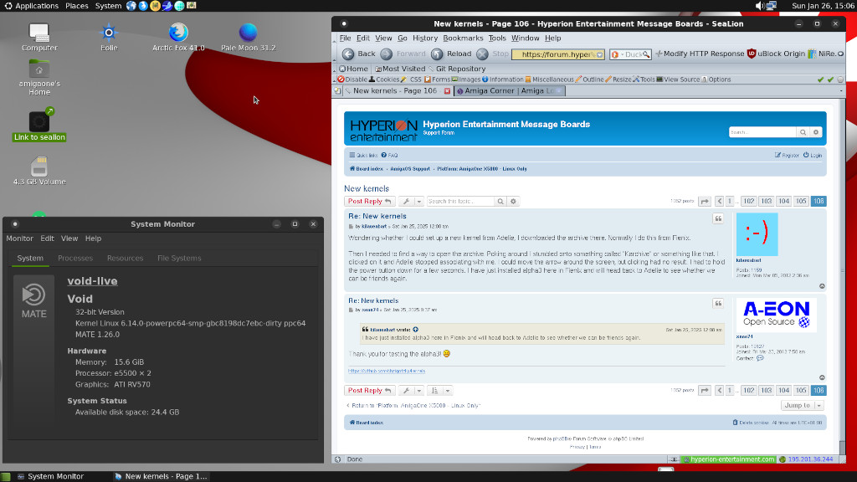Image resolution: width=857 pixels, height=482 pixels.
Task: Click the Back arrow icon in SeaLion
Action: (x=348, y=54)
